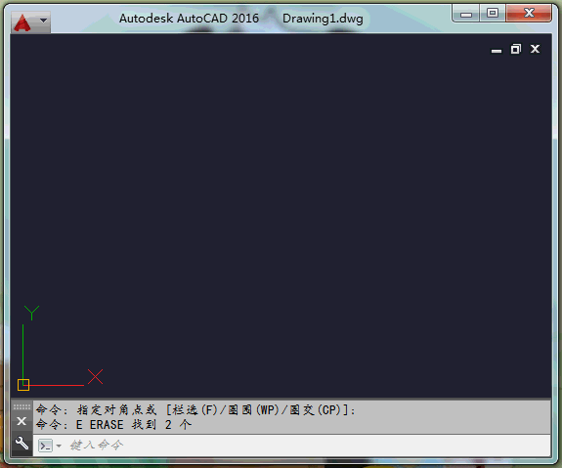This screenshot has height=468, width=562.
Task: Grab the command line drag handle
Action: (x=22, y=406)
